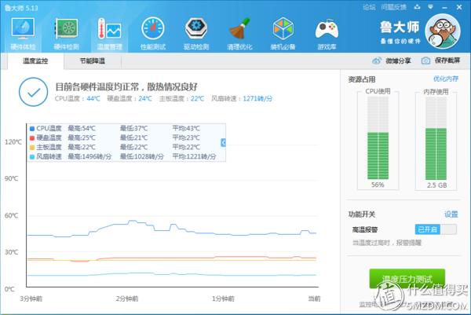The height and width of the screenshot is (315, 471).
Task: Click the 功能开关 heading
Action: [362, 214]
